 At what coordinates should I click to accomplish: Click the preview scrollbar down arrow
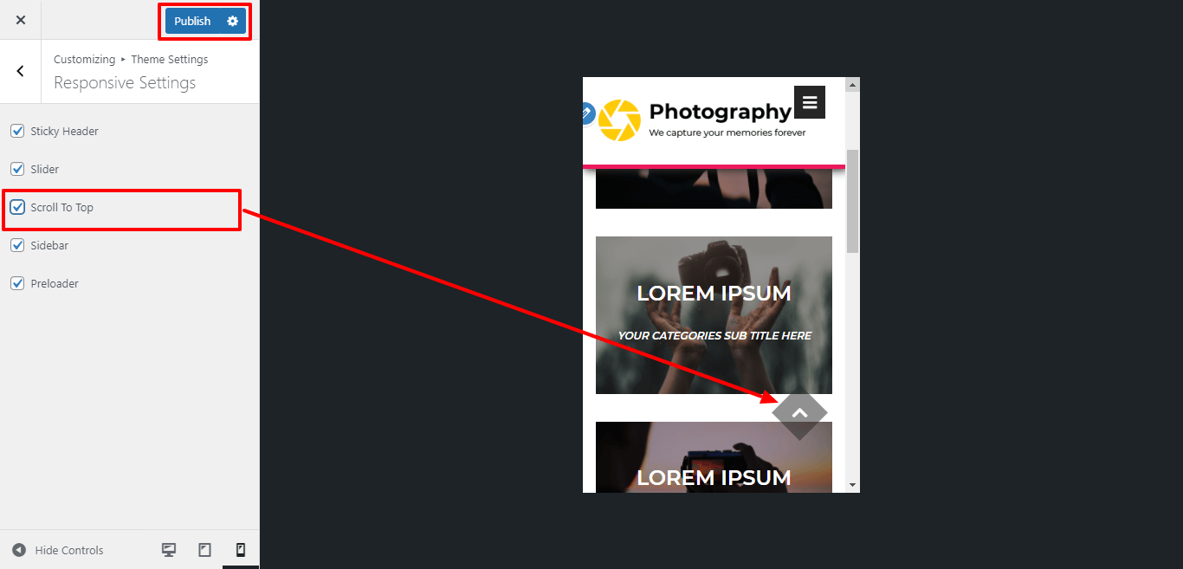(852, 485)
